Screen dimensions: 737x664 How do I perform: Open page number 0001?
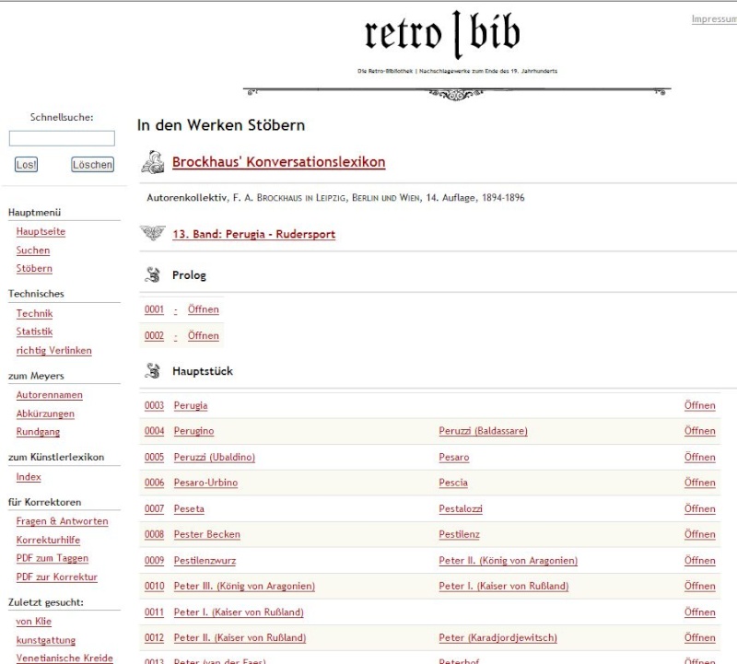click(154, 309)
